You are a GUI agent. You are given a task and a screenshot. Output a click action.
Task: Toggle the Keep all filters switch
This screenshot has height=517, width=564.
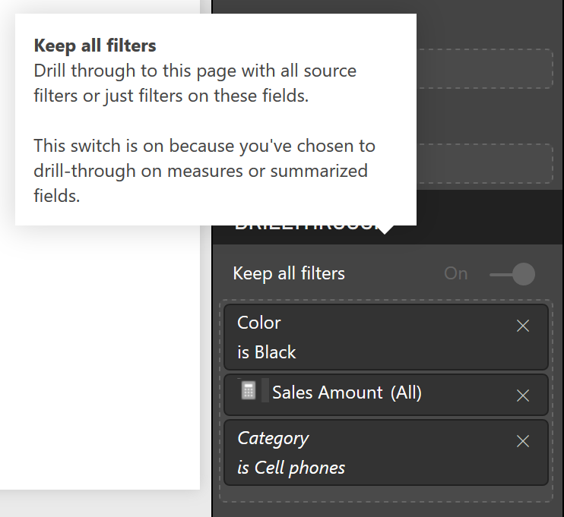(x=512, y=274)
